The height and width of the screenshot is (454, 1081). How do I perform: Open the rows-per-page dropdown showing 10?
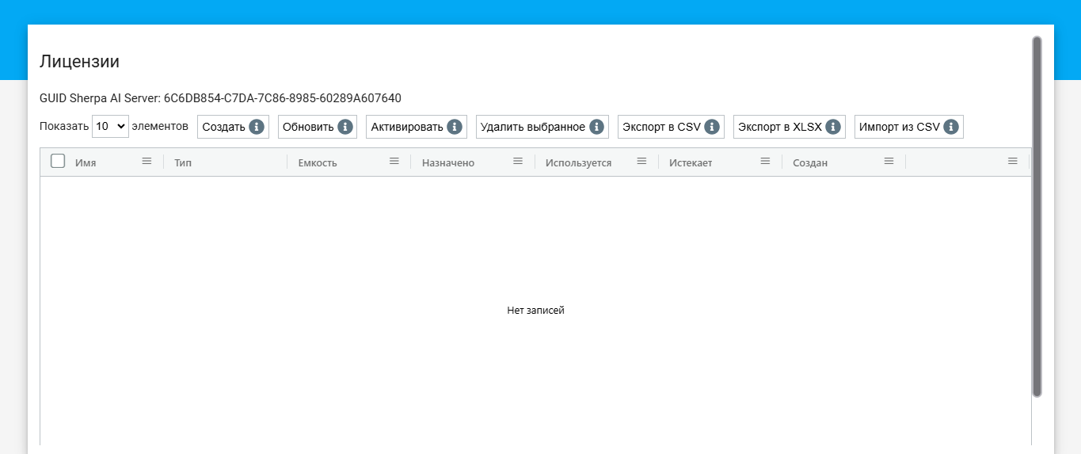point(110,126)
